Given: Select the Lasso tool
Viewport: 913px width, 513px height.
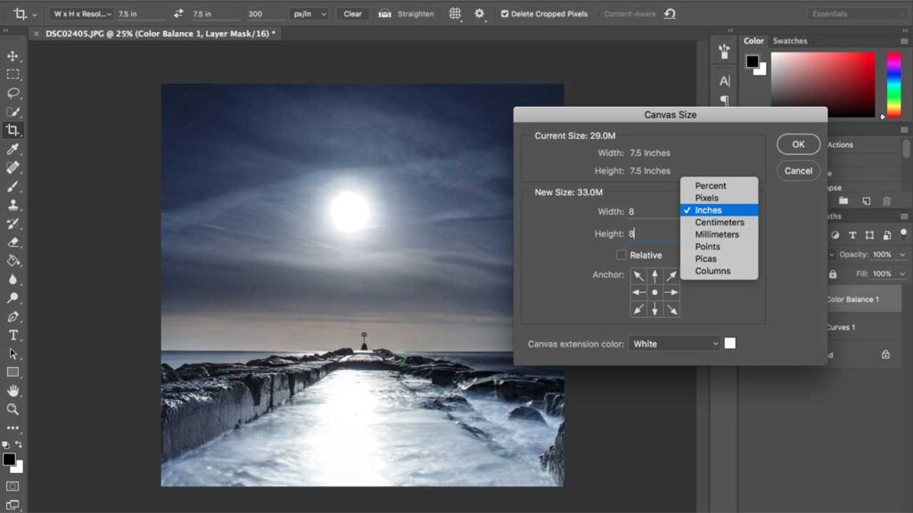Looking at the screenshot, I should (12, 93).
